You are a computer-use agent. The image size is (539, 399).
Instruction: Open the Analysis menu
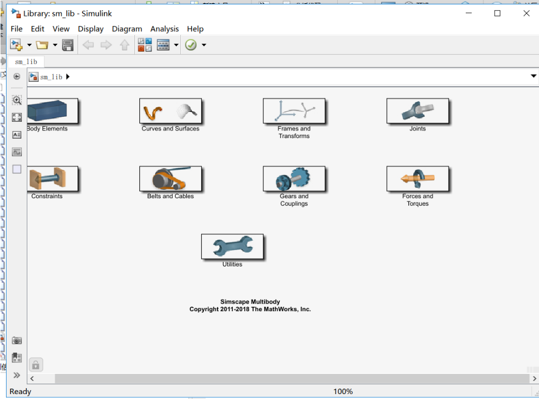[165, 29]
